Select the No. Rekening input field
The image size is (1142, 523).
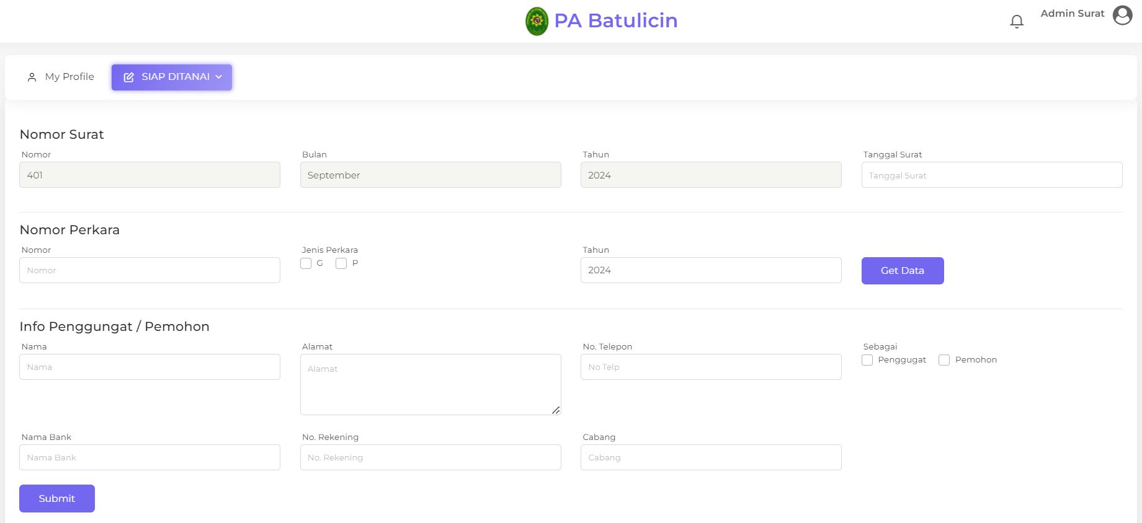pyautogui.click(x=430, y=457)
